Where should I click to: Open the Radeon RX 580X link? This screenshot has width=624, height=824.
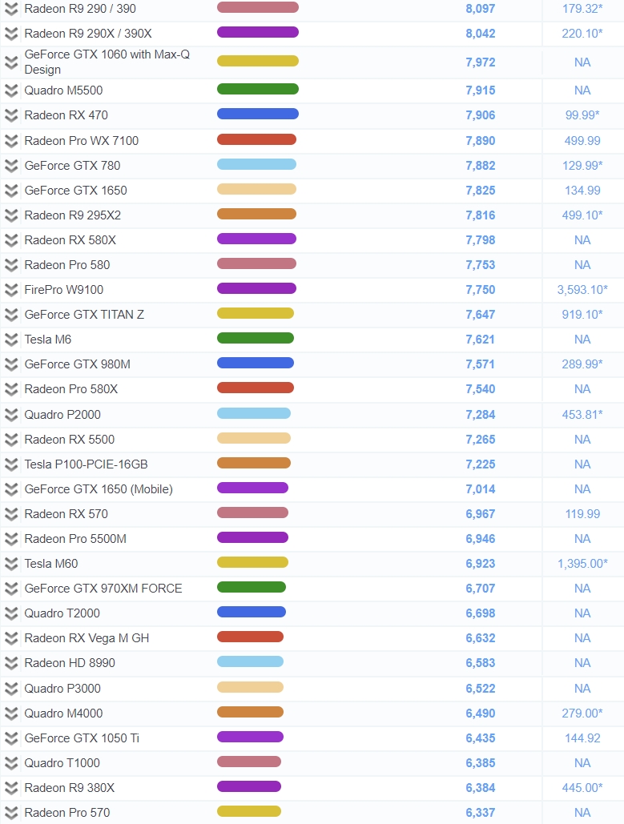tap(70, 240)
